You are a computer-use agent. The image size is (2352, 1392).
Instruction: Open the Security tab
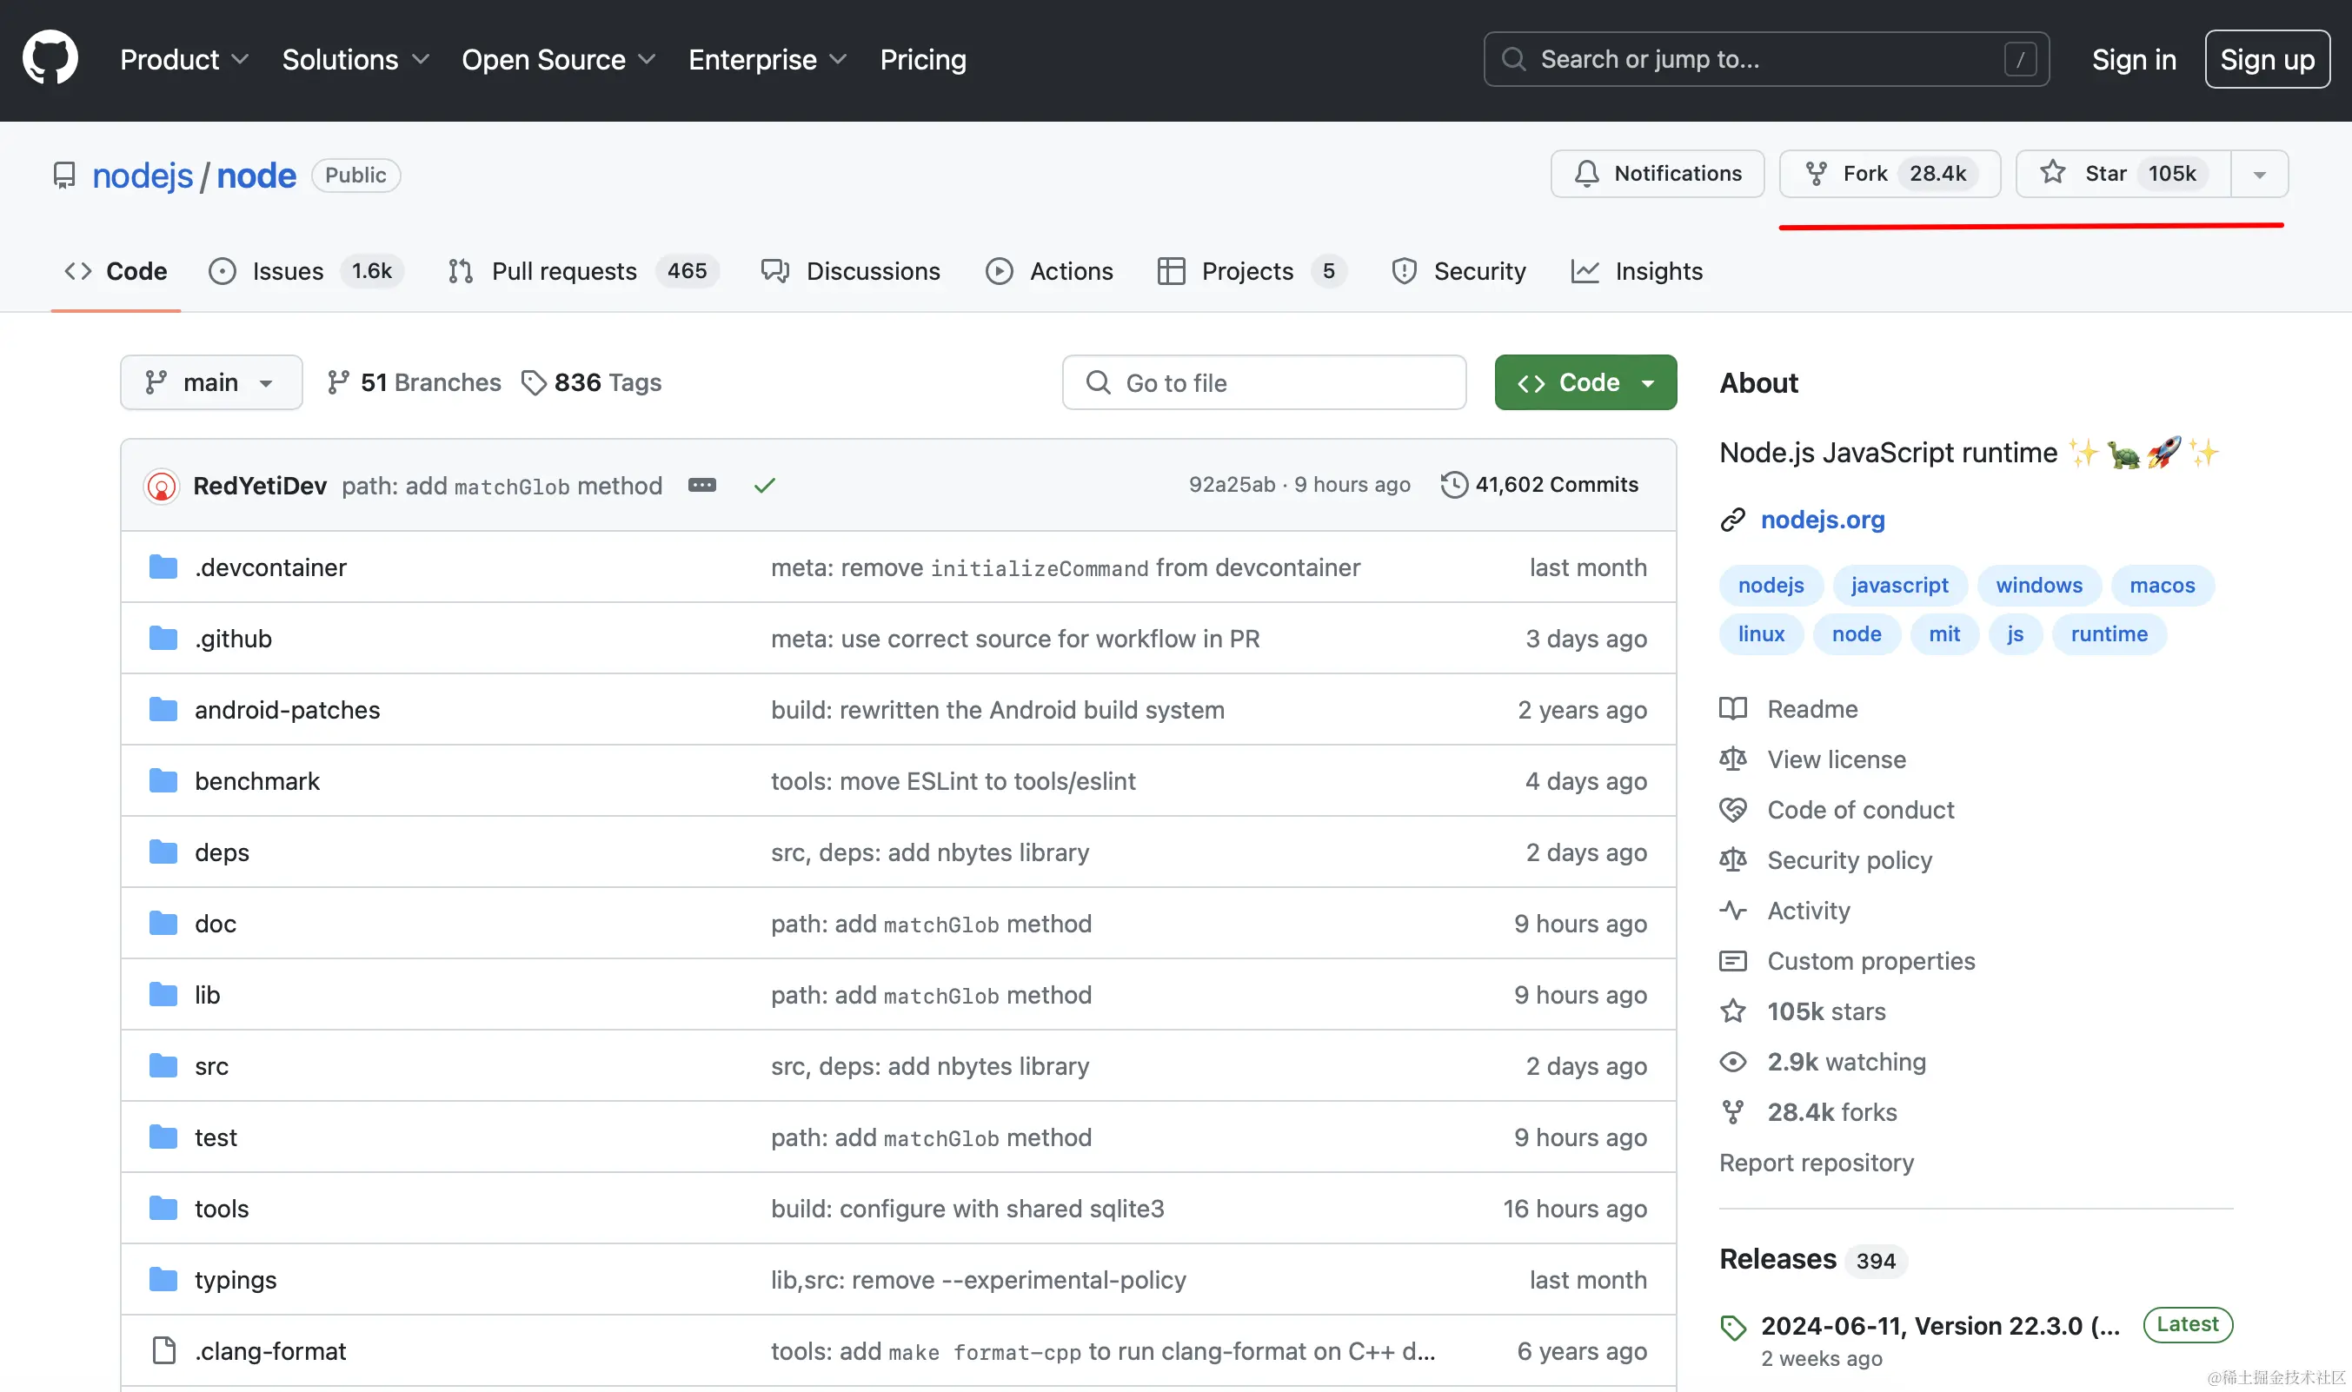1458,271
